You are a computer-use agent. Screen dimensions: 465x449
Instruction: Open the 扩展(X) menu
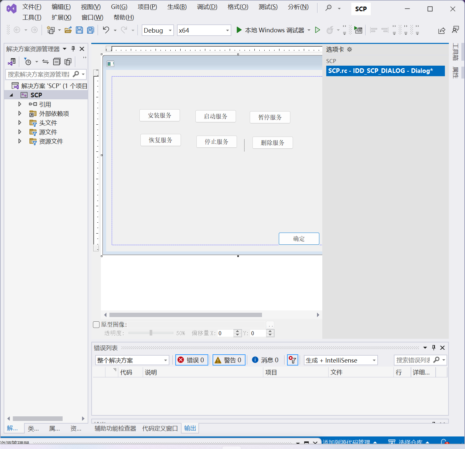[x=61, y=17]
